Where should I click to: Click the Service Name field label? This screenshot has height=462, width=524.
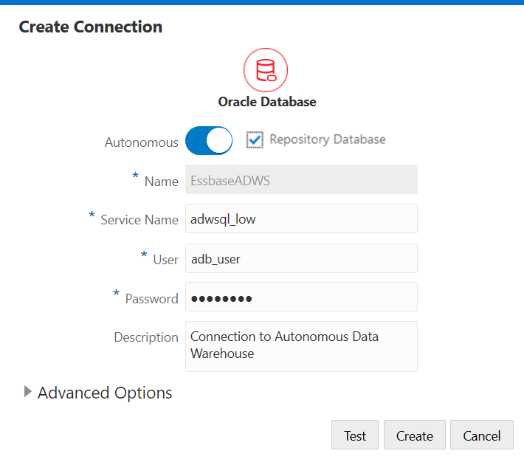[139, 220]
